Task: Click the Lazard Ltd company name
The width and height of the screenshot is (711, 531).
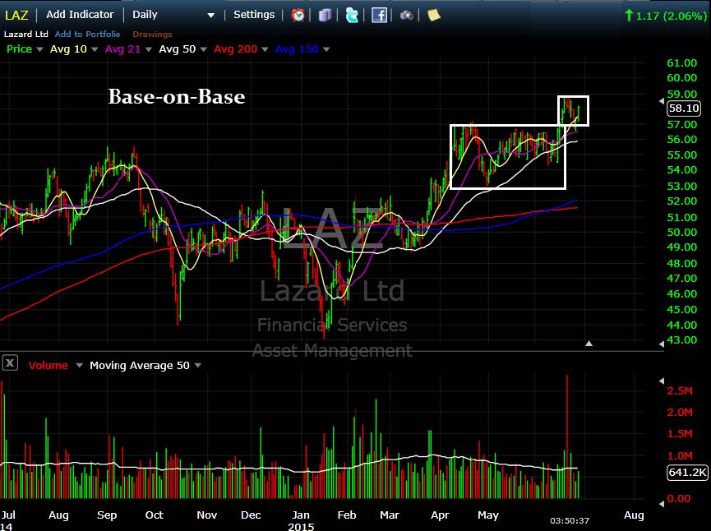Action: point(25,34)
